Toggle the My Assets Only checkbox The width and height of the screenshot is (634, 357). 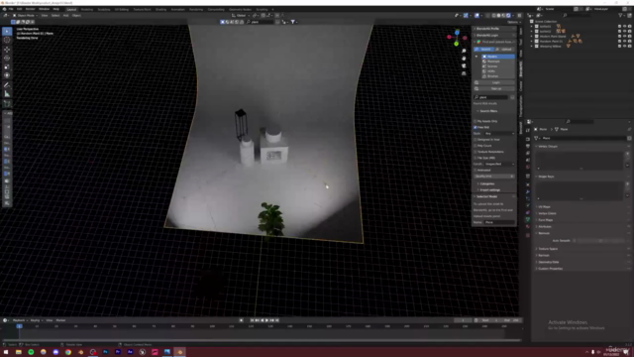(475, 121)
